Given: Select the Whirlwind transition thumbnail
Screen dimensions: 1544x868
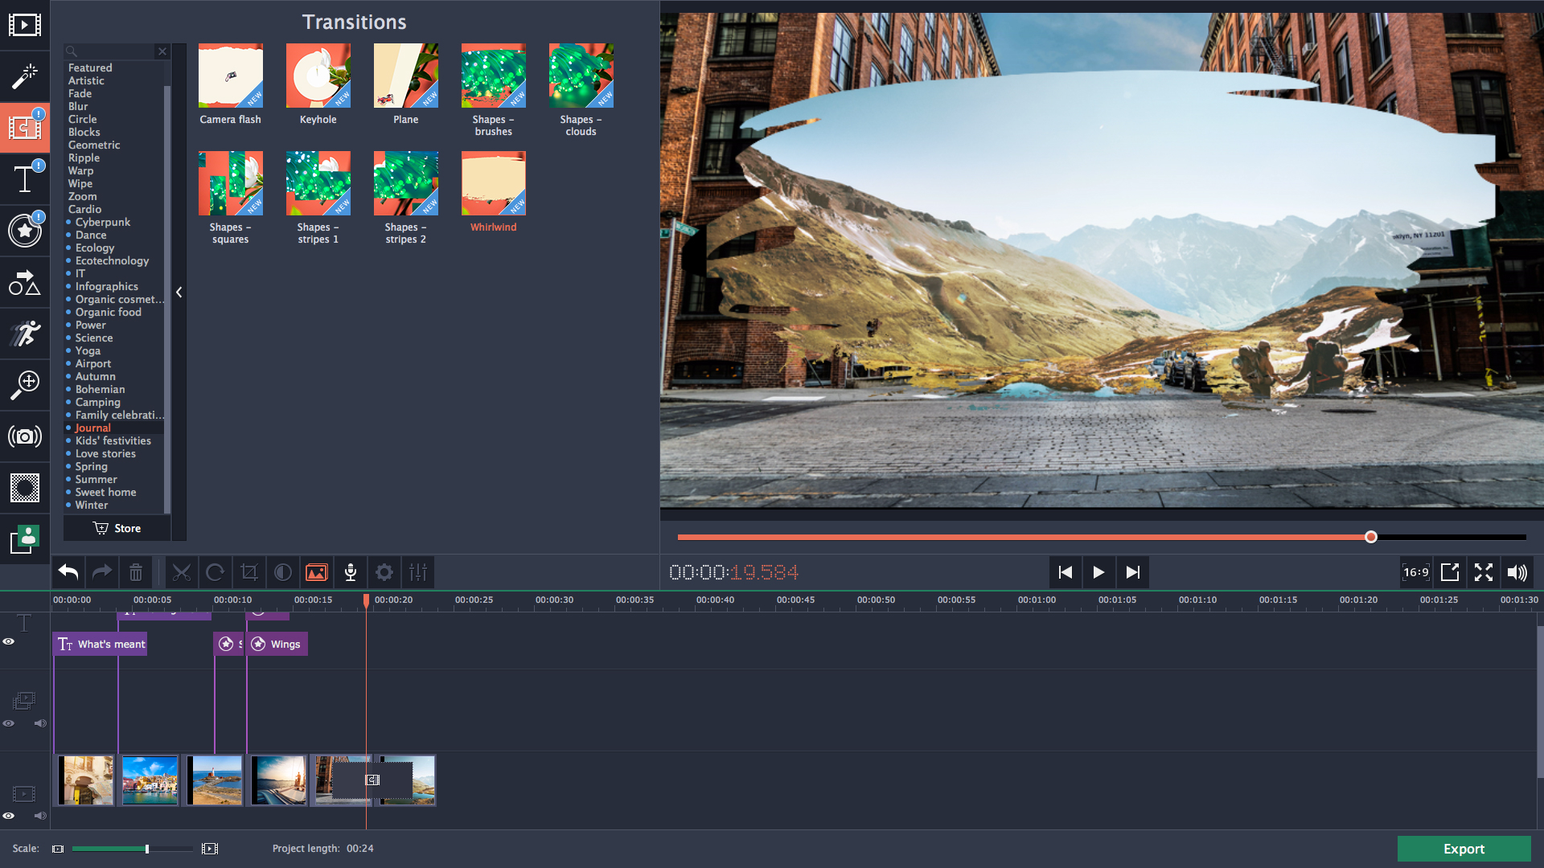Looking at the screenshot, I should (493, 182).
